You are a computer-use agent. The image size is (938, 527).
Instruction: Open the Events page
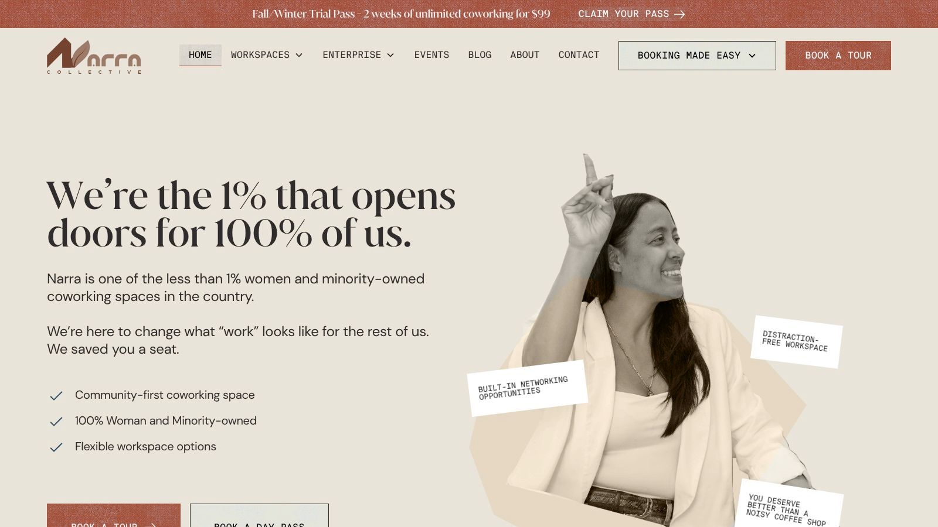[431, 55]
